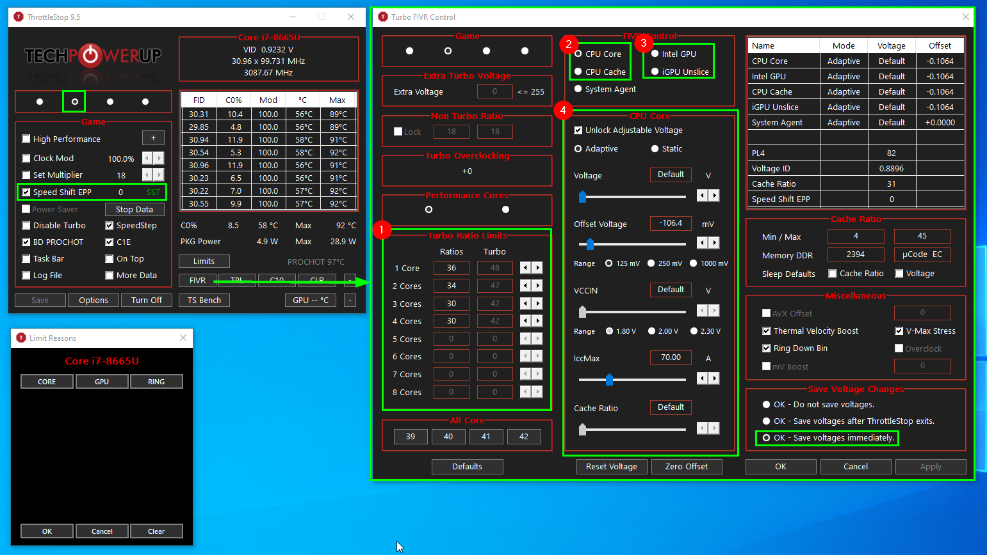
Task: Click the small minus button beside GPU temperature
Action: click(350, 300)
